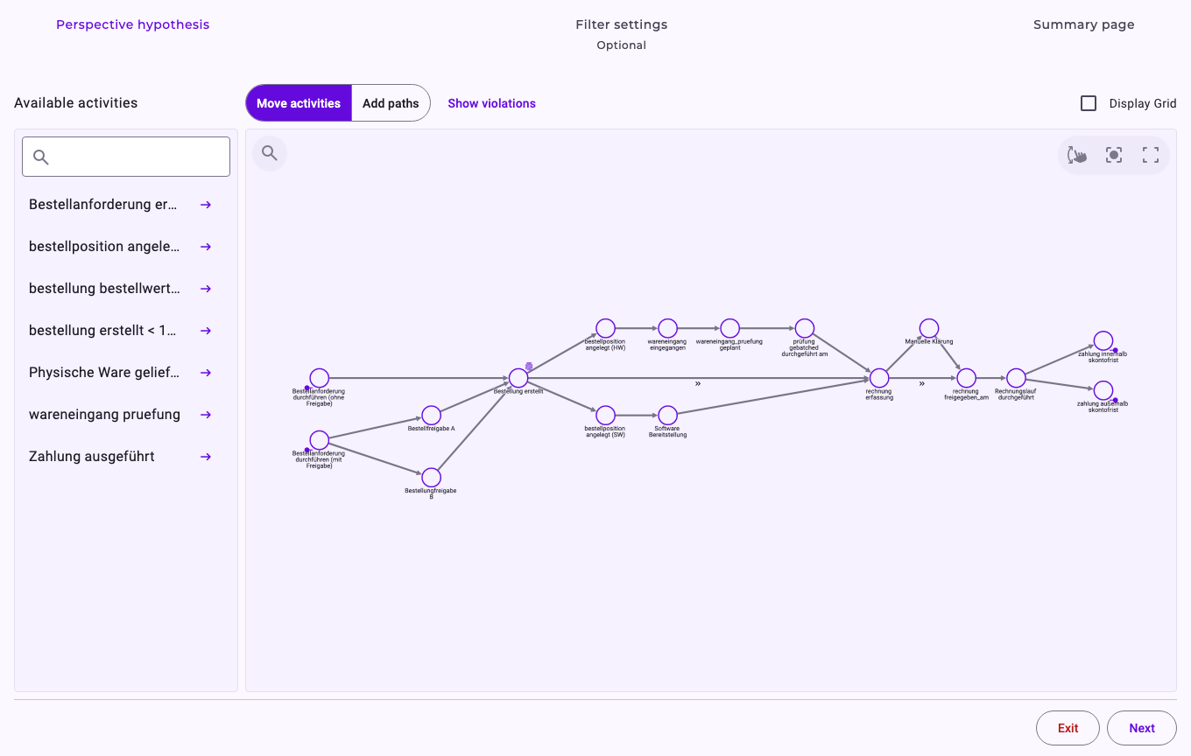Add Bestellanforderung er… activity via its arrow
The image size is (1191, 756).
206,205
